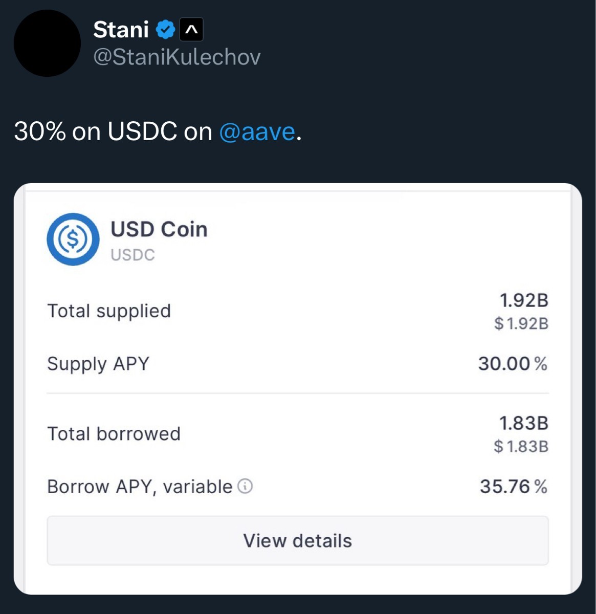This screenshot has width=596, height=614.
Task: Click the 1.92B total supplied amount
Action: pyautogui.click(x=523, y=300)
